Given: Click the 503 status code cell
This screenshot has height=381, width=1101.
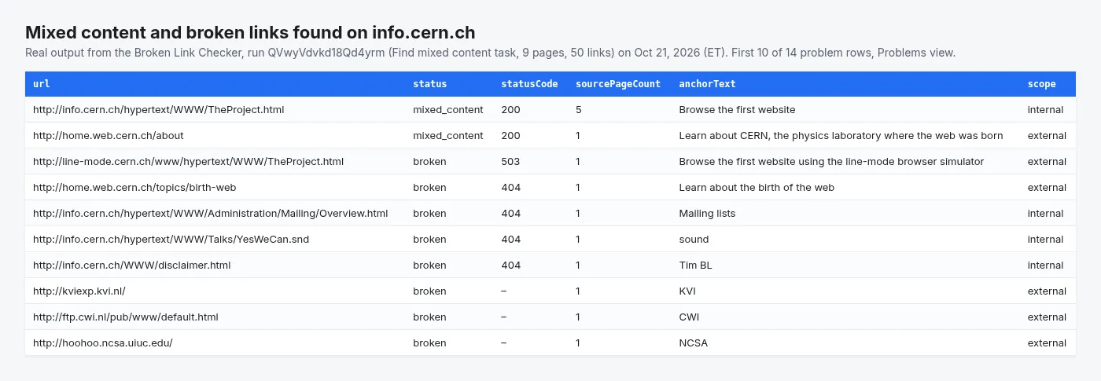Looking at the screenshot, I should tap(510, 162).
